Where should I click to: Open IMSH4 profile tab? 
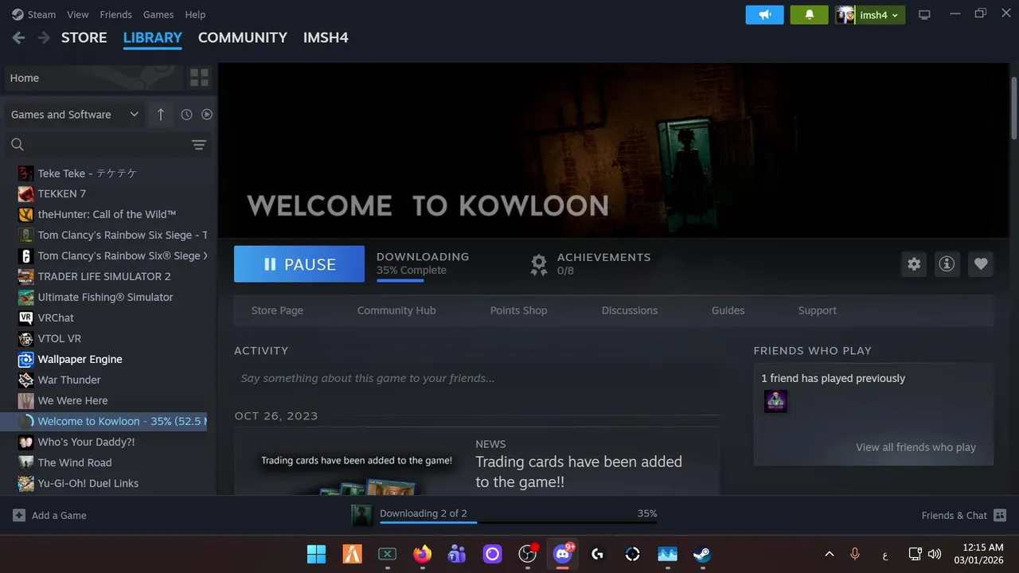(x=326, y=37)
